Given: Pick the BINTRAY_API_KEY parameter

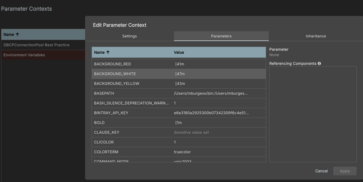Looking at the screenshot, I should click(x=111, y=113).
